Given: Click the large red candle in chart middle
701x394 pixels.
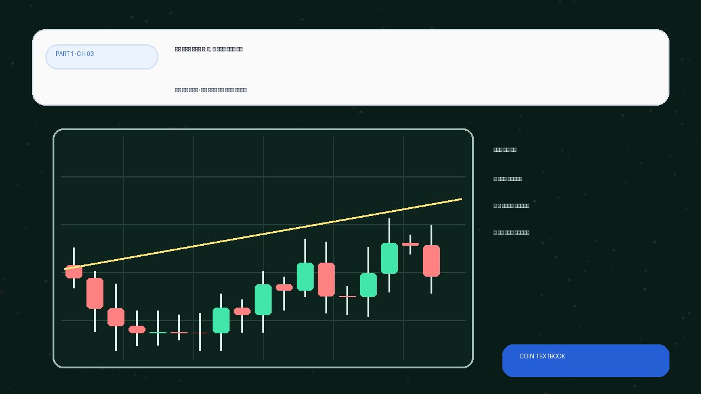Looking at the screenshot, I should point(326,279).
